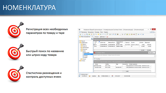Click the copy-record icon in the toolbar
This screenshot has height=93, width=166.
[82, 34]
